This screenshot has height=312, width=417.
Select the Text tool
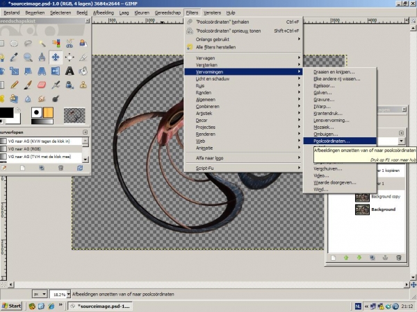[69, 71]
